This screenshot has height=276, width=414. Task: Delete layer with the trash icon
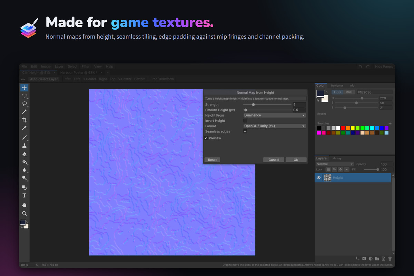pos(390,258)
